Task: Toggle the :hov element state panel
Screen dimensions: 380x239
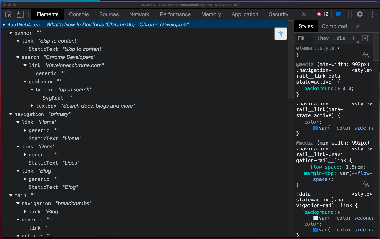Action: (x=323, y=38)
